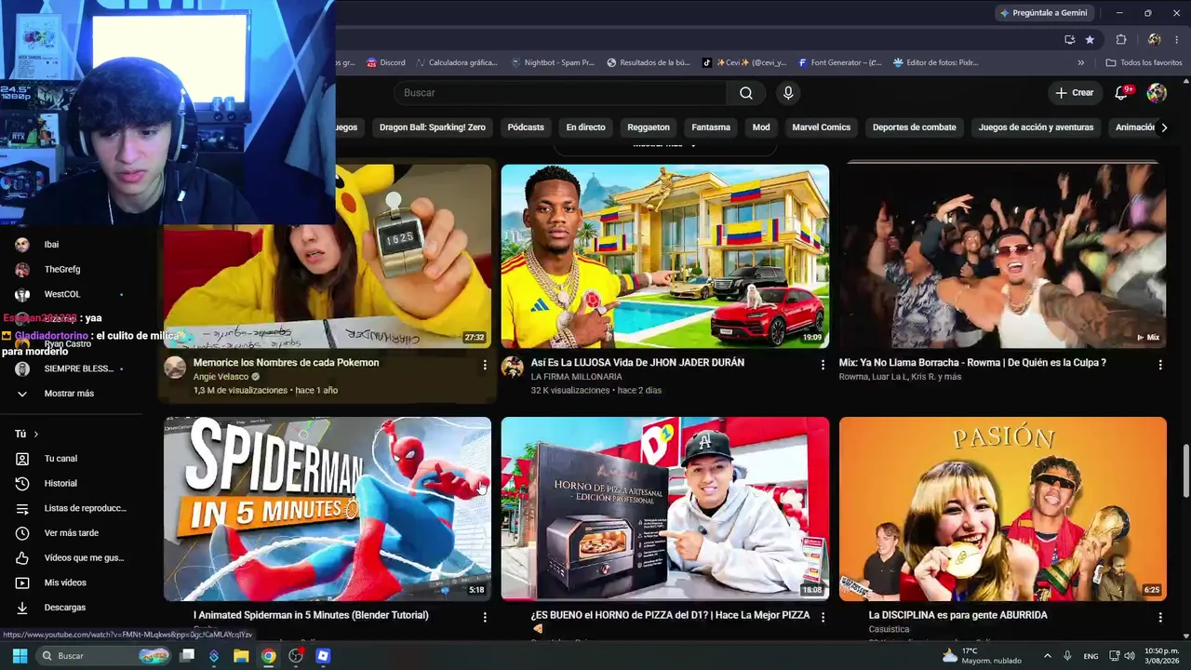
Task: Open OBS Studio from the taskbar
Action: [x=296, y=656]
